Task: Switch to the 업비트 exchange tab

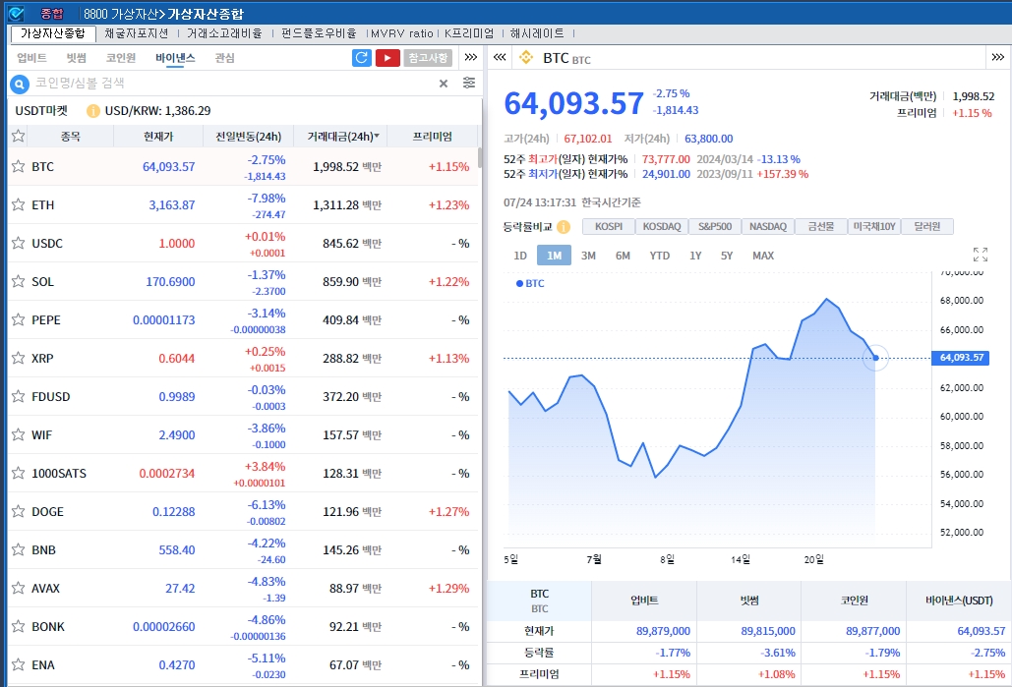Action: 31,58
